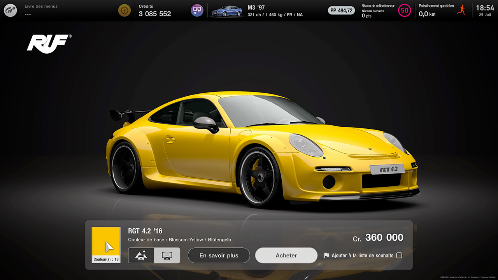This screenshot has height=280, width=498.
Task: Switch to studio garage view icon
Action: [x=167, y=255]
